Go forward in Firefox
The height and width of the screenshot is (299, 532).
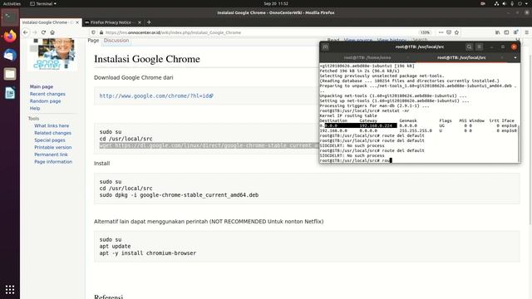click(34, 32)
